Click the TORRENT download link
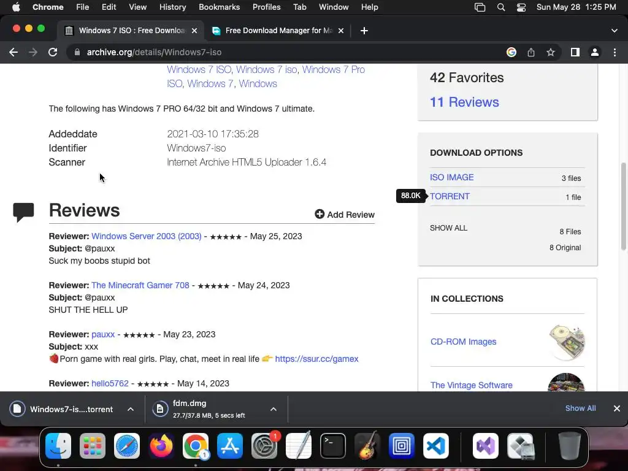Viewport: 628px width, 471px height. [x=450, y=196]
